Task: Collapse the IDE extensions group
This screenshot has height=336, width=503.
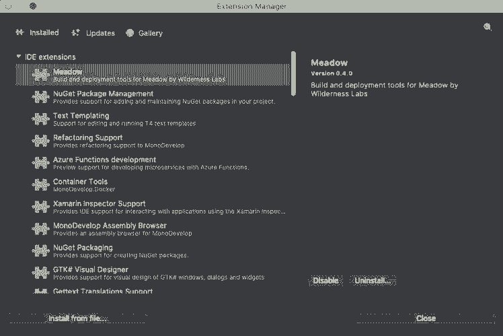Action: [x=19, y=57]
